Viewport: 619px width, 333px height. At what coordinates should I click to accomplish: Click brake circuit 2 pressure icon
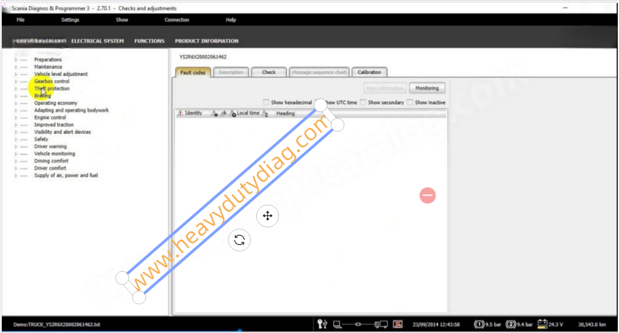click(511, 324)
